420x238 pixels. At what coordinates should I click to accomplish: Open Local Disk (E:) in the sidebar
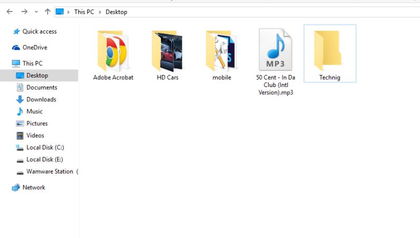click(45, 159)
